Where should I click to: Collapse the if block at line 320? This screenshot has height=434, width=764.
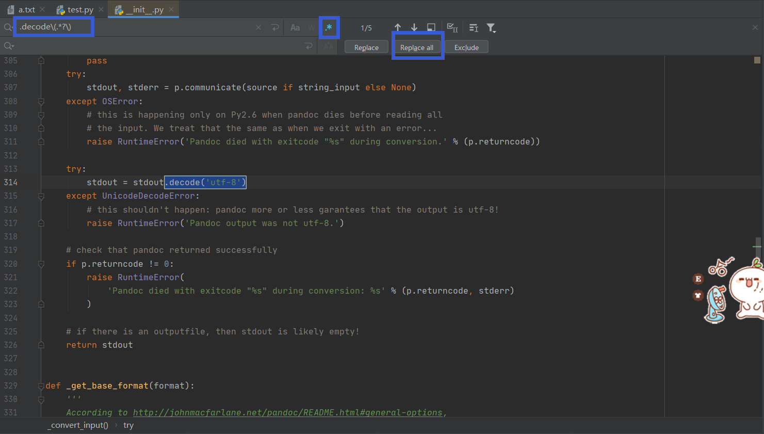[41, 264]
